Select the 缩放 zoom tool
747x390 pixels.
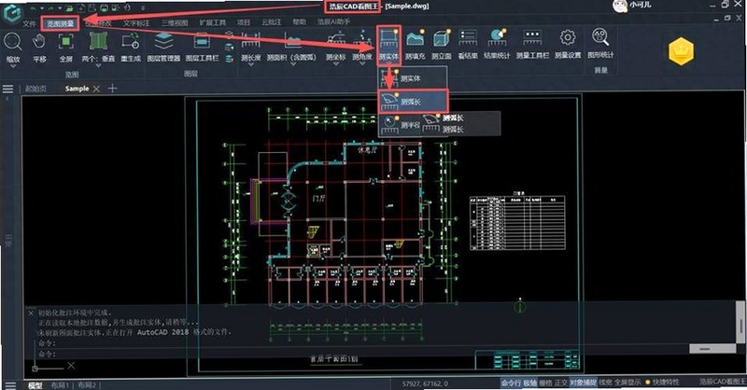tap(13, 48)
